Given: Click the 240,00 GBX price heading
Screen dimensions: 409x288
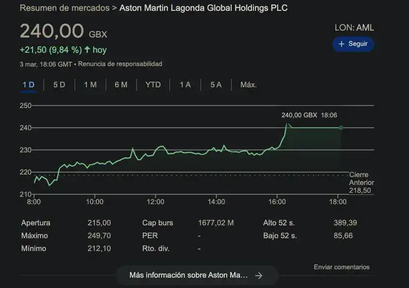Looking at the screenshot, I should click(63, 31).
